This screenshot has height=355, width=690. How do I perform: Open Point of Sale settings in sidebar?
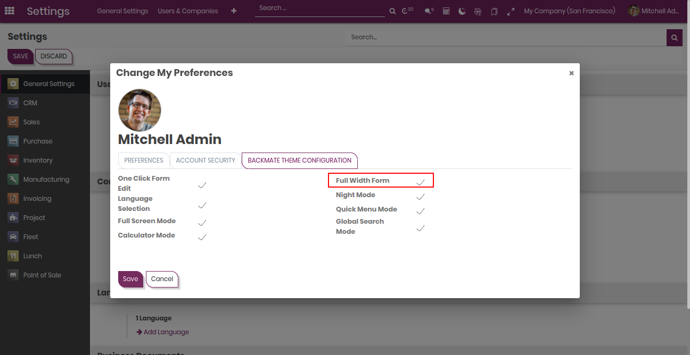[x=45, y=275]
